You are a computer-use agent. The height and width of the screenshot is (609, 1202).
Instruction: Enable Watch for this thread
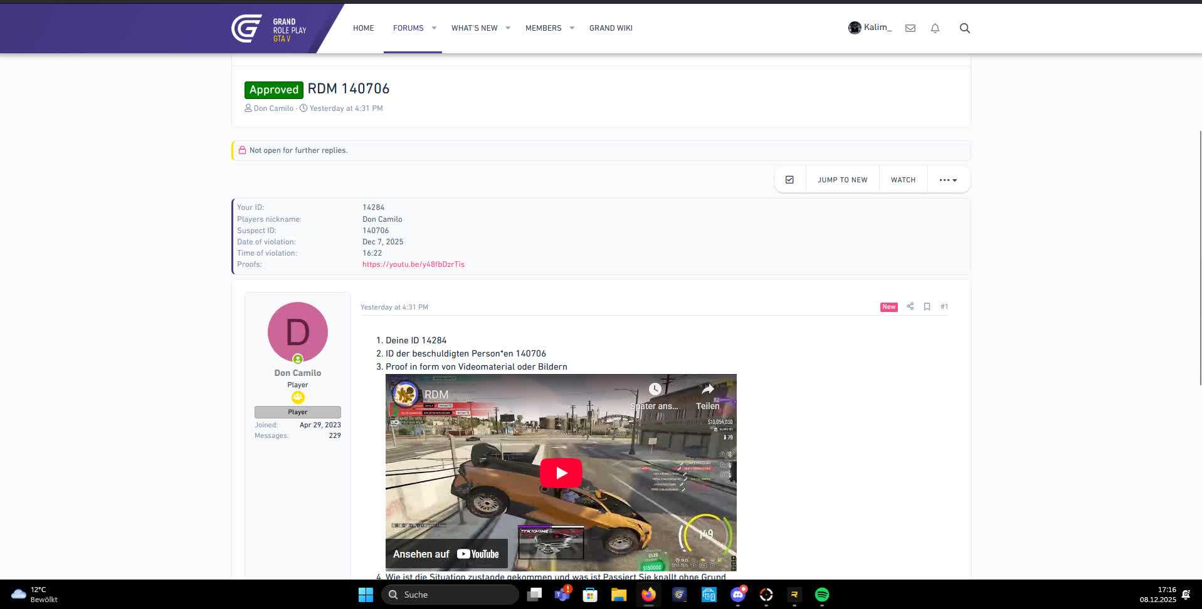pos(903,179)
